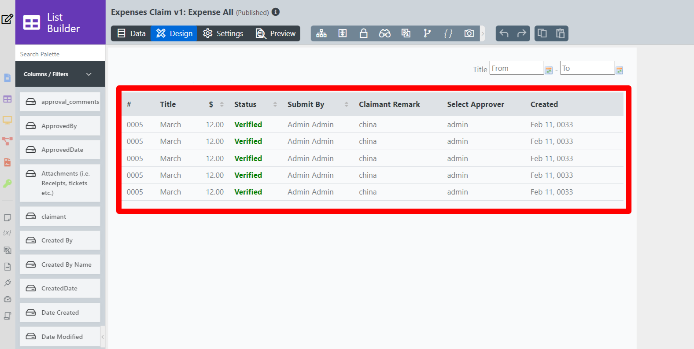Select the Created By palette item
The image size is (694, 349).
coord(60,240)
